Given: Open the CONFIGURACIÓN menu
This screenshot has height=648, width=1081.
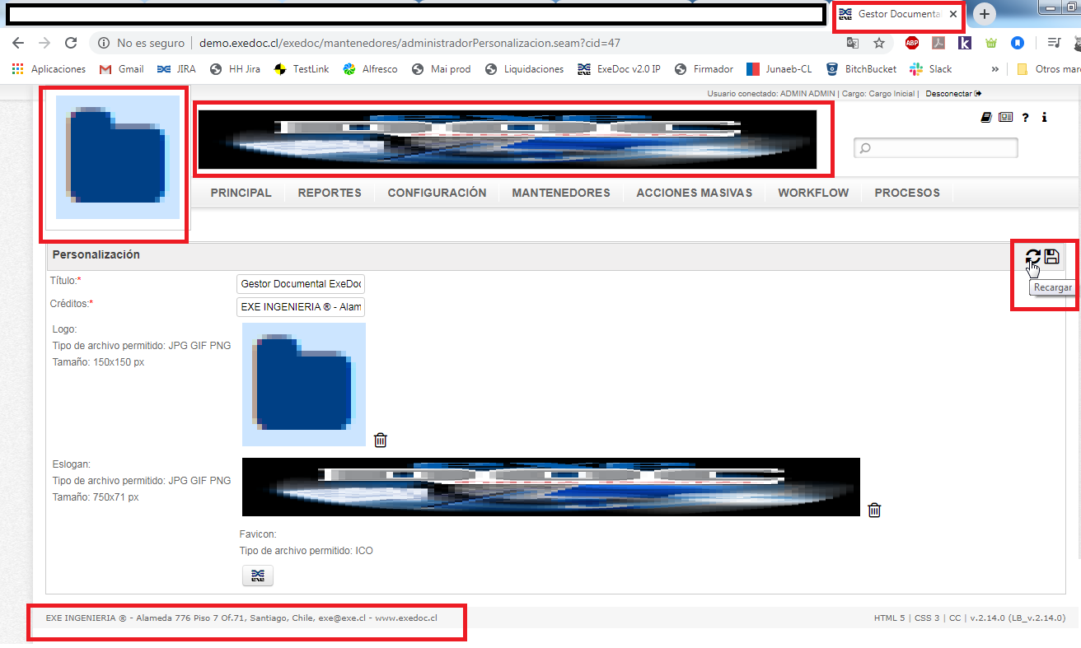Looking at the screenshot, I should pyautogui.click(x=437, y=193).
